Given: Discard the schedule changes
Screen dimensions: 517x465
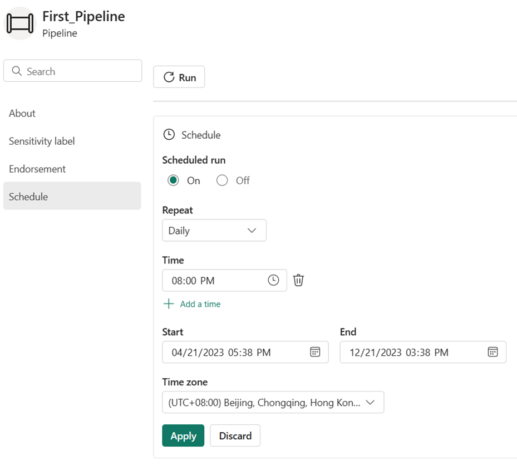Looking at the screenshot, I should pos(235,435).
